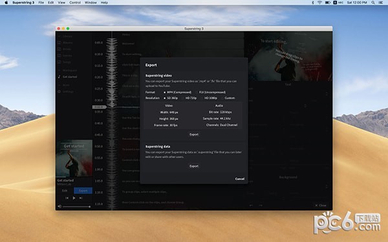Open the notification center list icon
The height and width of the screenshot is (242, 388).
pos(381,3)
